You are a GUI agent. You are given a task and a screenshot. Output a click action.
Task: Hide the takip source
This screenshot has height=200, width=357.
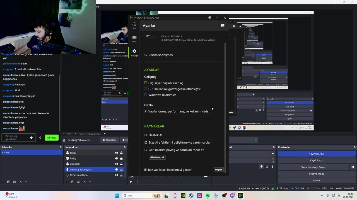pyautogui.click(x=117, y=153)
